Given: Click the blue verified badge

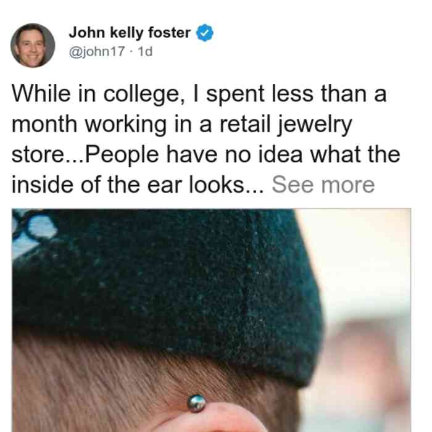Looking at the screenshot, I should click(x=205, y=33).
